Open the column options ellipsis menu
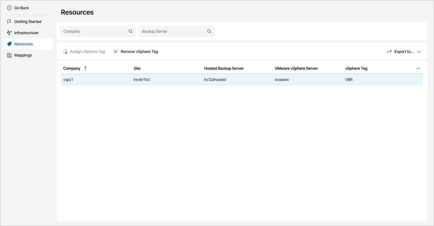 coord(418,68)
